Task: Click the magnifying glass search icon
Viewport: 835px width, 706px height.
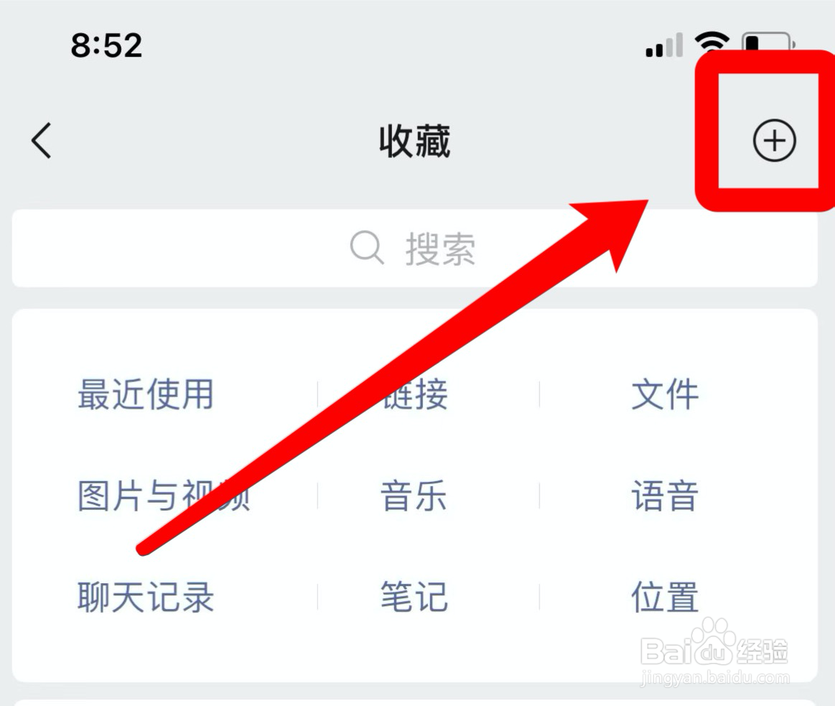Action: [x=366, y=248]
